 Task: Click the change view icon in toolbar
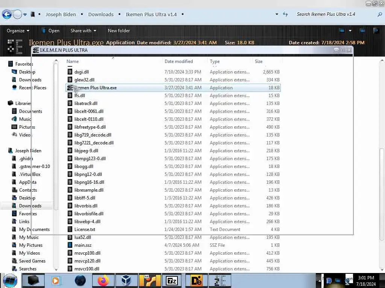click(342, 31)
